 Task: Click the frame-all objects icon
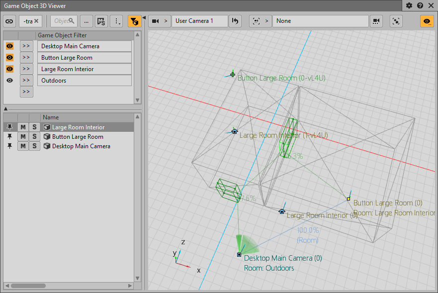(396, 21)
